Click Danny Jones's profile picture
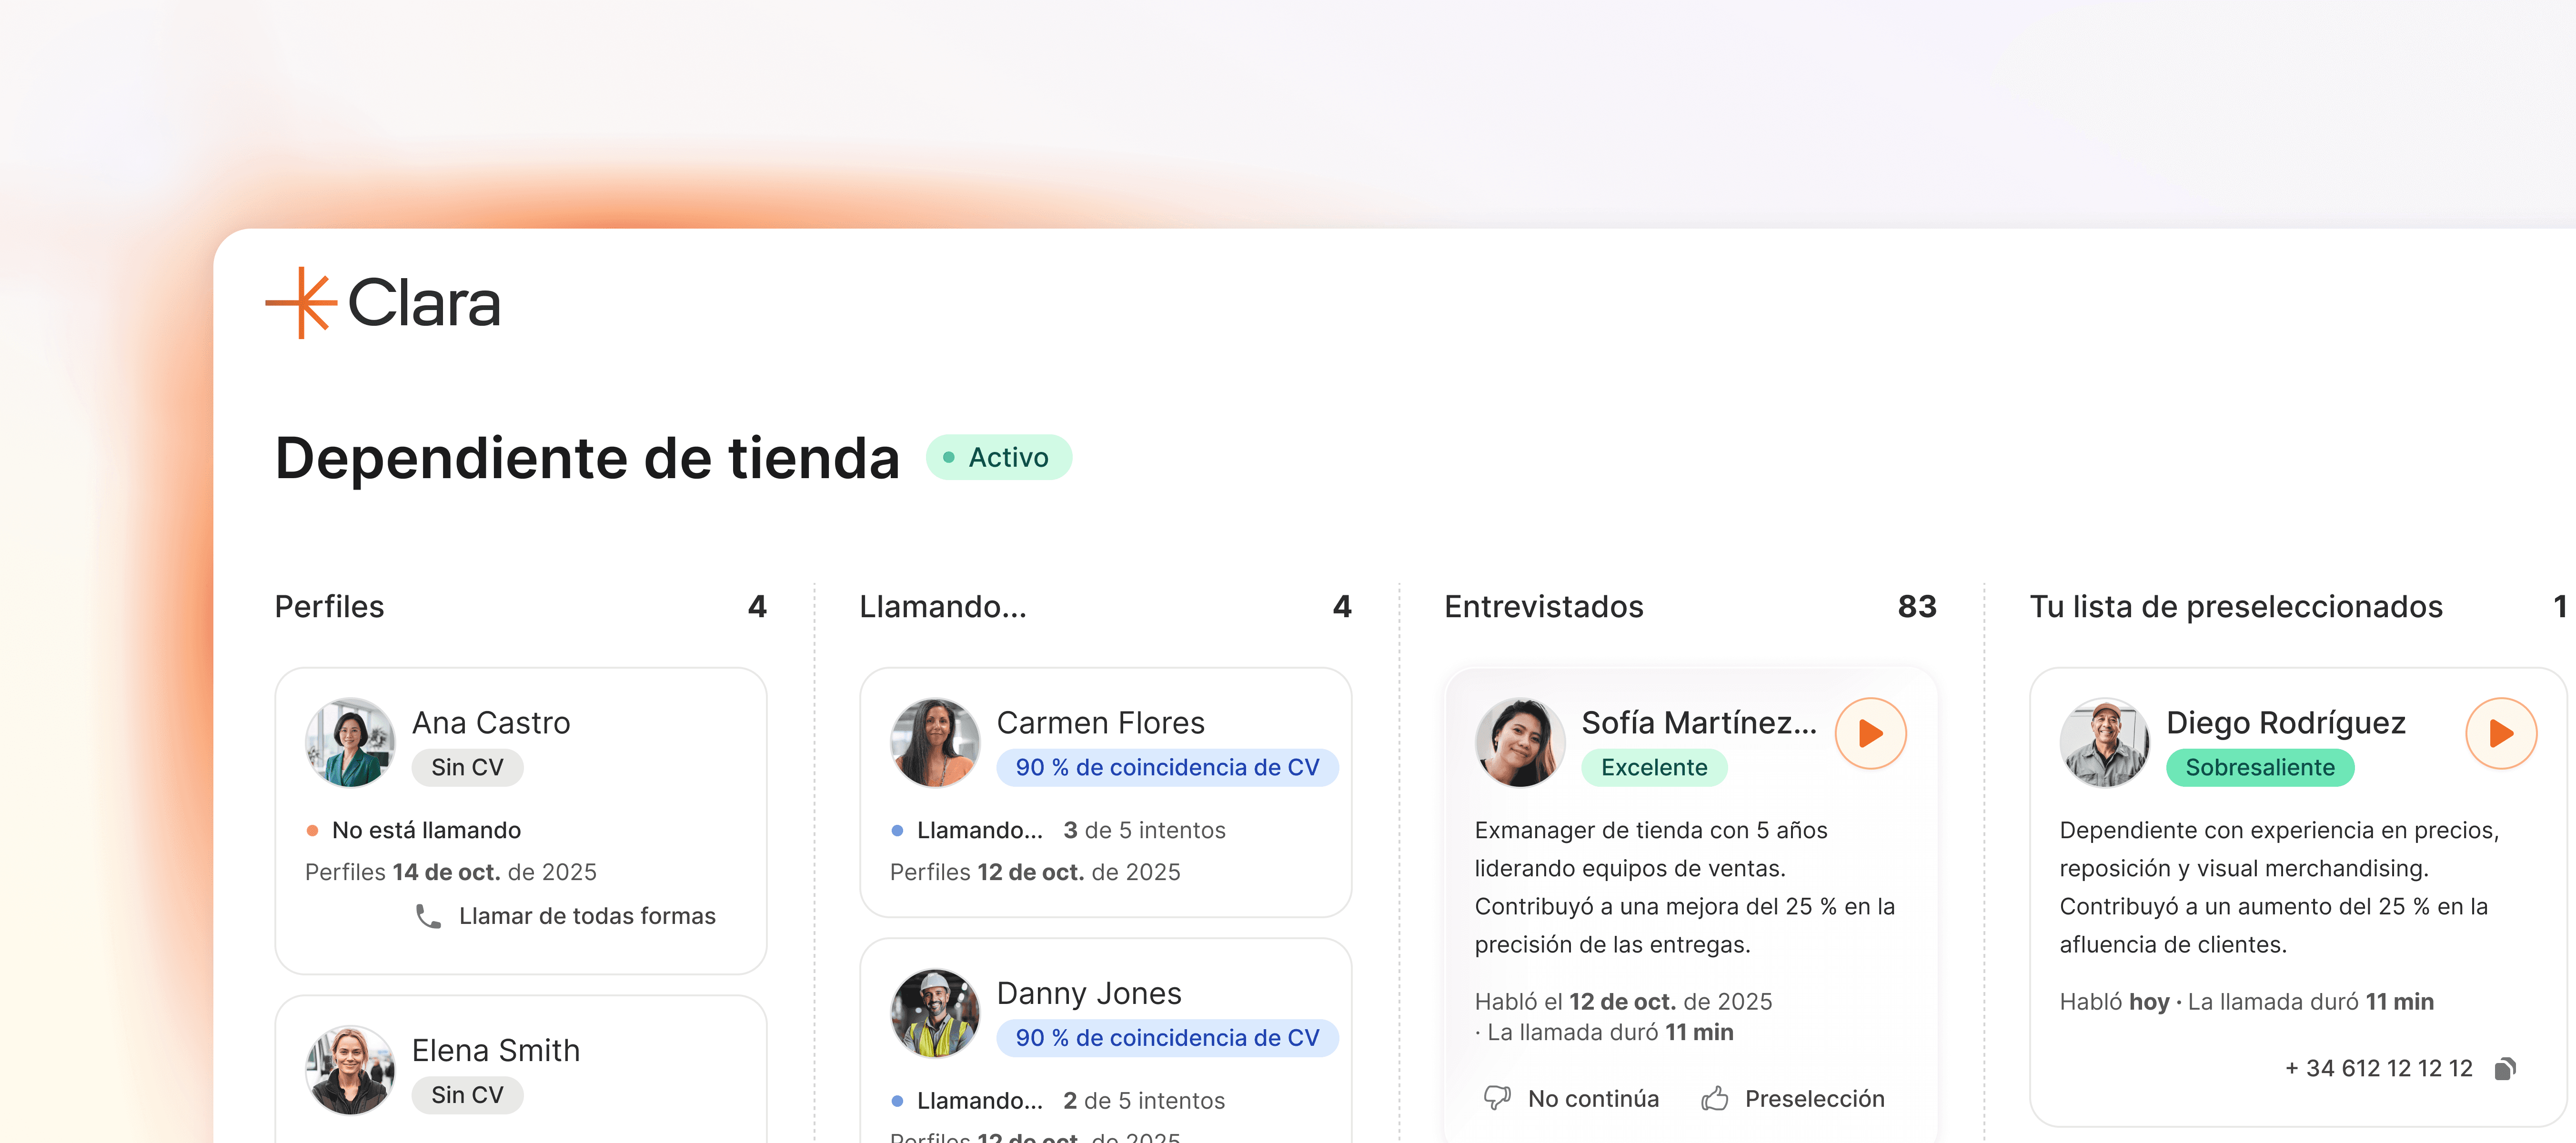The width and height of the screenshot is (2576, 1143). click(935, 1012)
